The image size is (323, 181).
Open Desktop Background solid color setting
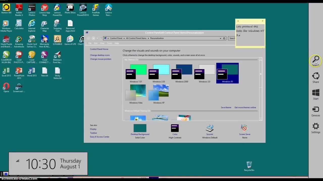[140, 131]
